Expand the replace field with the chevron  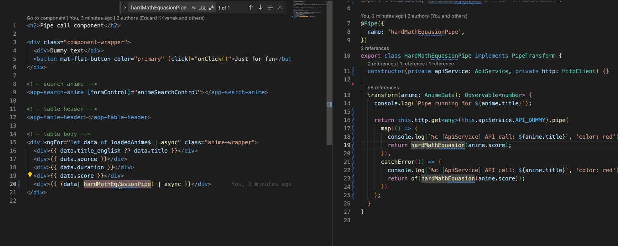[x=124, y=7]
